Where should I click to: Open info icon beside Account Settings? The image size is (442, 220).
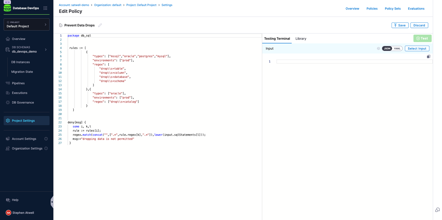pos(46,139)
